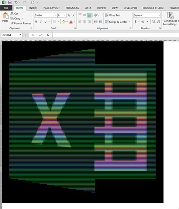Switch to the DEVELOPER tab
This screenshot has width=179, height=209.
(x=130, y=8)
